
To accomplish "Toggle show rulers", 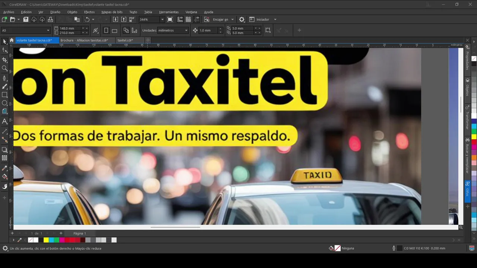I will [180, 19].
